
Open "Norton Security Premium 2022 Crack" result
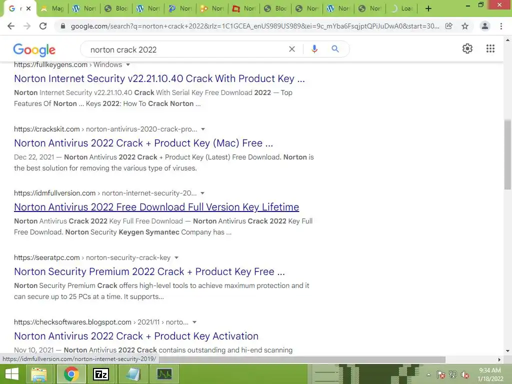point(149,271)
